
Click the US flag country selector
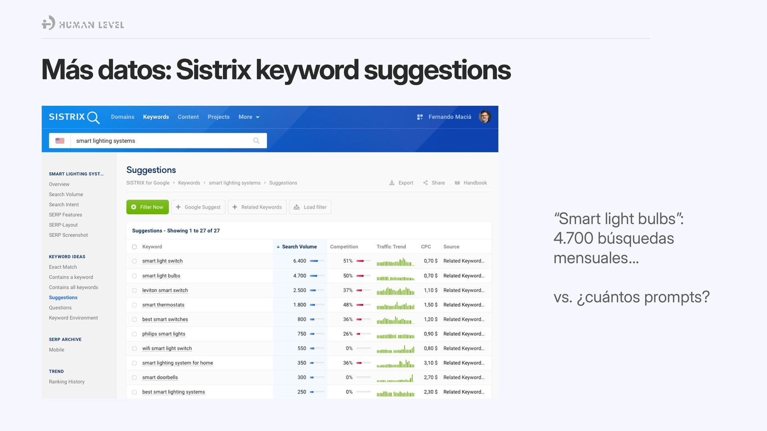pyautogui.click(x=60, y=140)
